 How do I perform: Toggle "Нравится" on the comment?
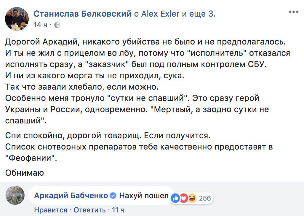(51, 210)
